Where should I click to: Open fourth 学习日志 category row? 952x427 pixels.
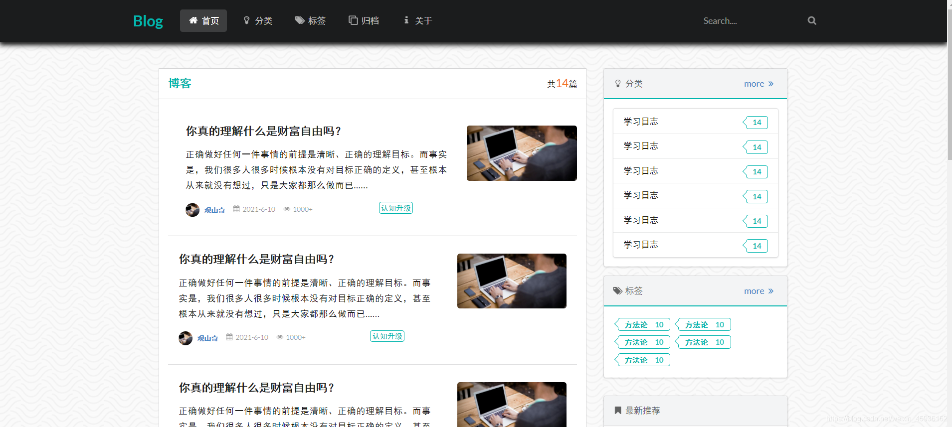(x=695, y=196)
